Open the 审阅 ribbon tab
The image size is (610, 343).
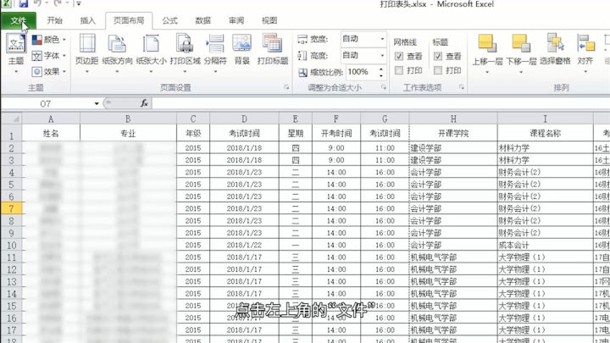point(236,20)
